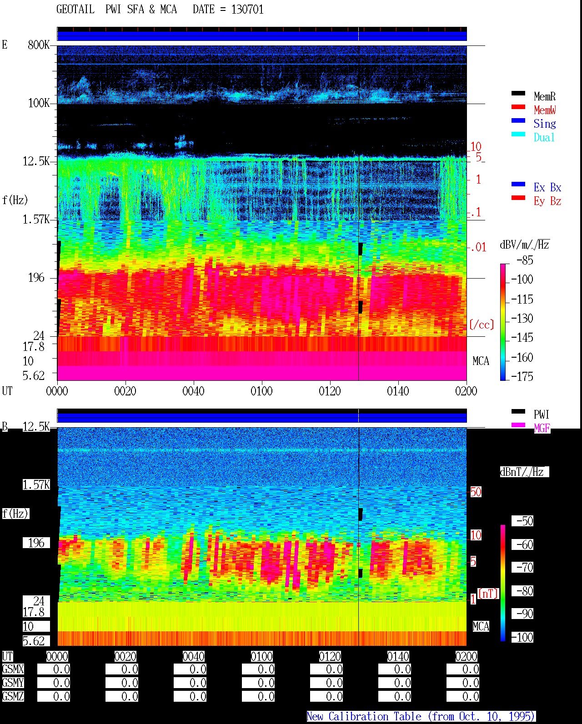
Task: Click the 0100 UT tick label under the E spectrogram
Action: 261,391
